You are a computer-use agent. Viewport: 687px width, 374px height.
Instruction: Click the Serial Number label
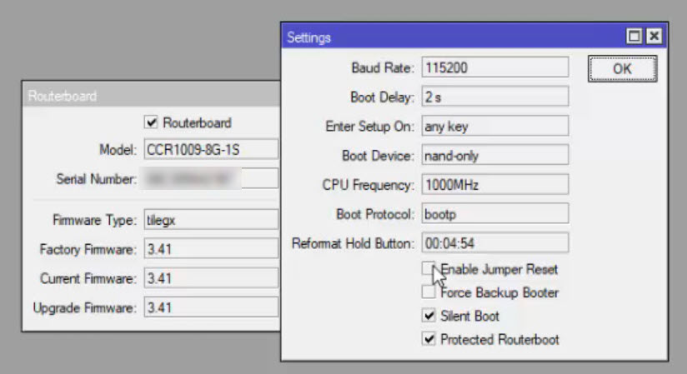pos(97,179)
